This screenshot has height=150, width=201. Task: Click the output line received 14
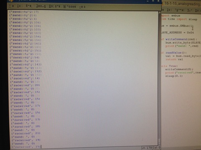click(x=25, y=78)
